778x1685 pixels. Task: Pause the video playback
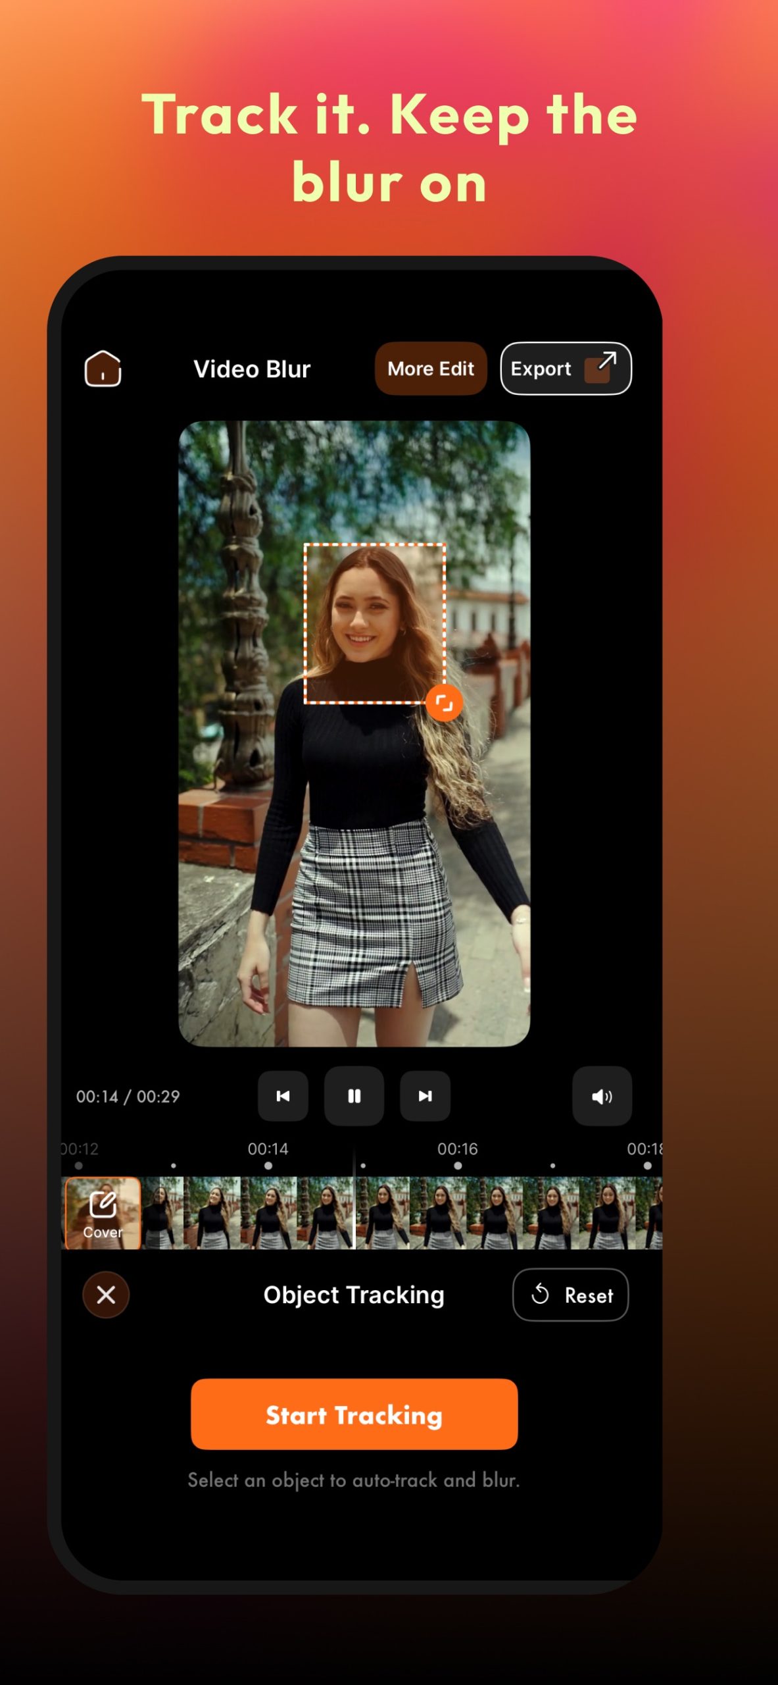[x=354, y=1096]
